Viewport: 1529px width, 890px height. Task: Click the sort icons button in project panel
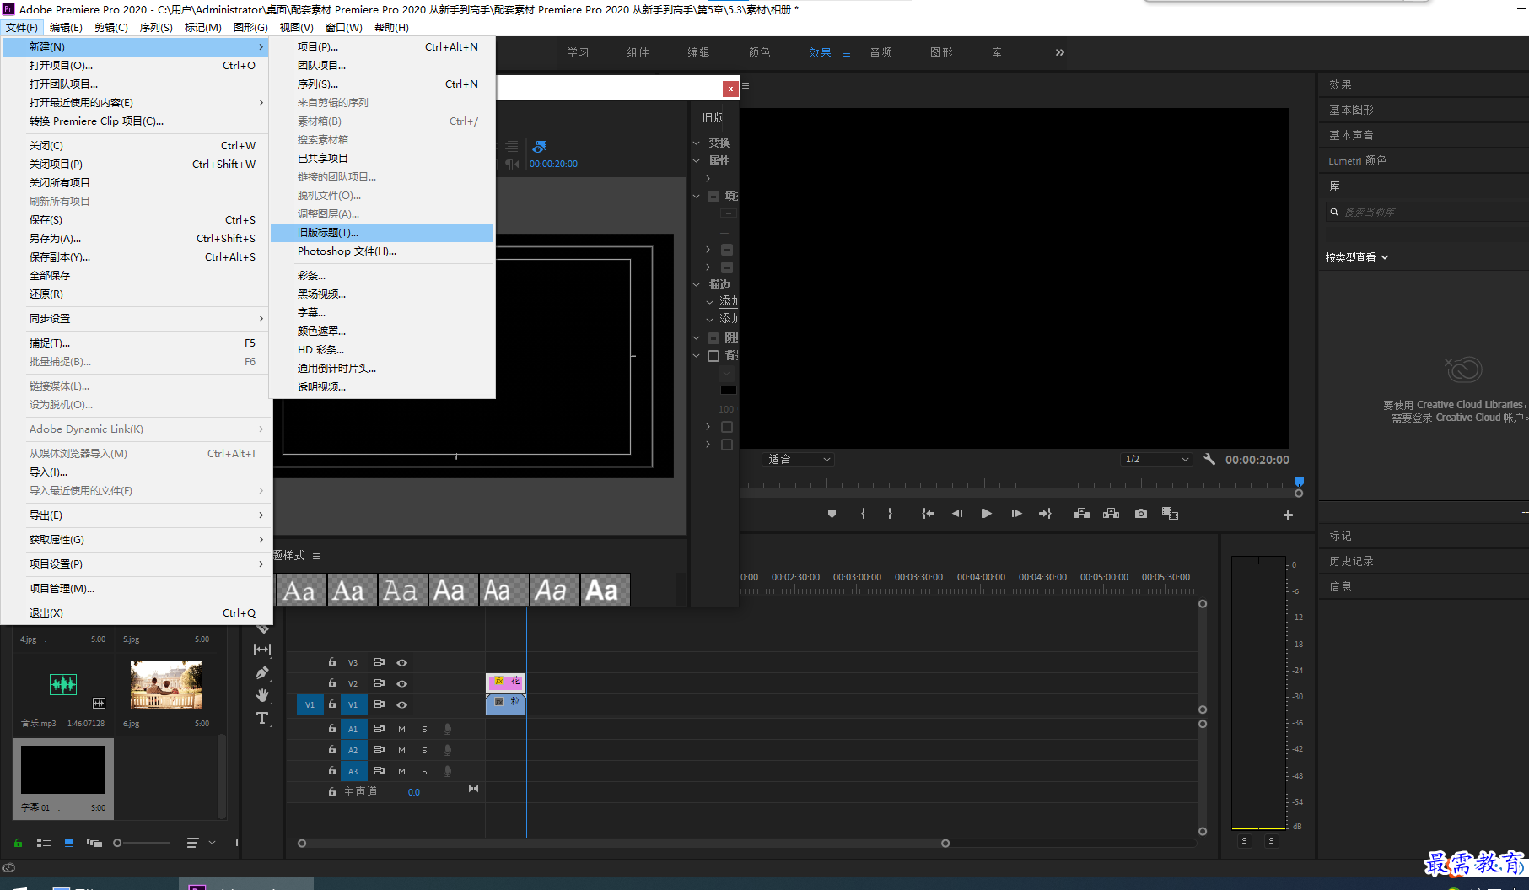193,843
